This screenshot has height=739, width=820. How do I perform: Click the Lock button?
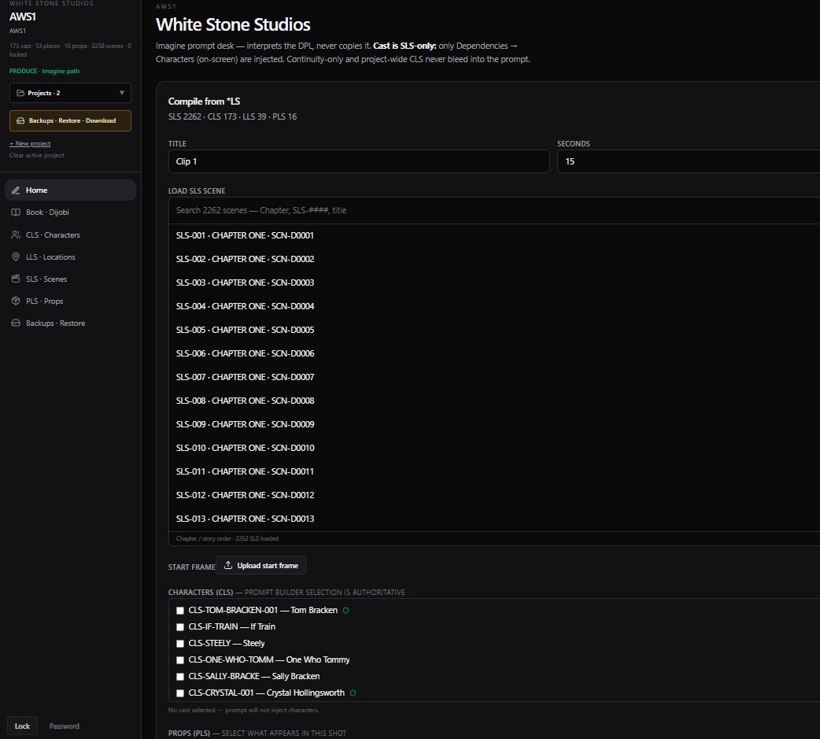click(22, 726)
